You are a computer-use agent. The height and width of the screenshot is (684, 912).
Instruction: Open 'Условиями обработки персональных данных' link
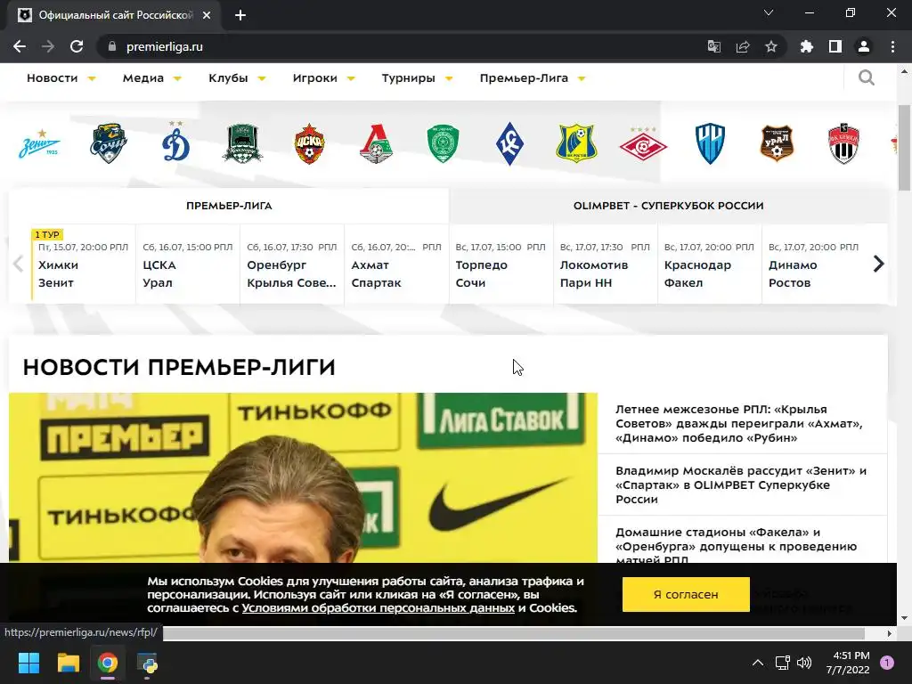click(379, 607)
